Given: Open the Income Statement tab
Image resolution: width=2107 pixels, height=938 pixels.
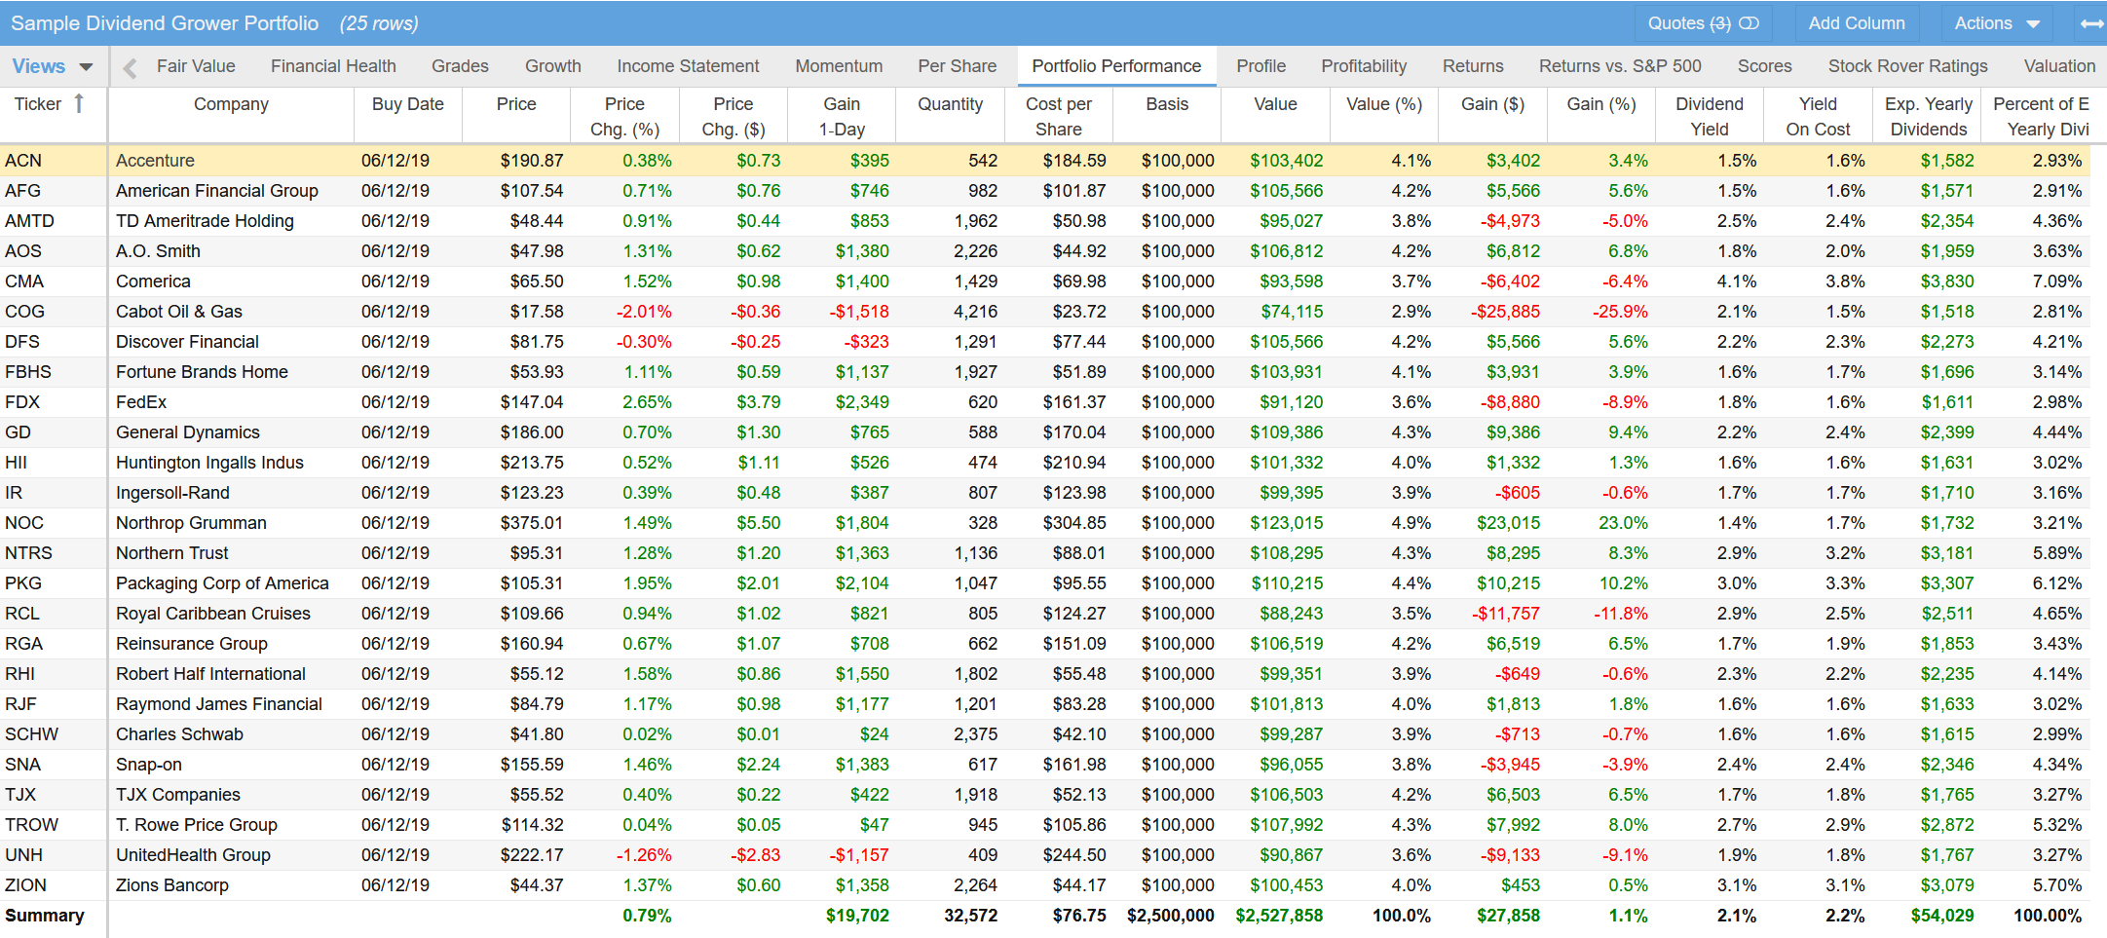Looking at the screenshot, I should coord(688,66).
